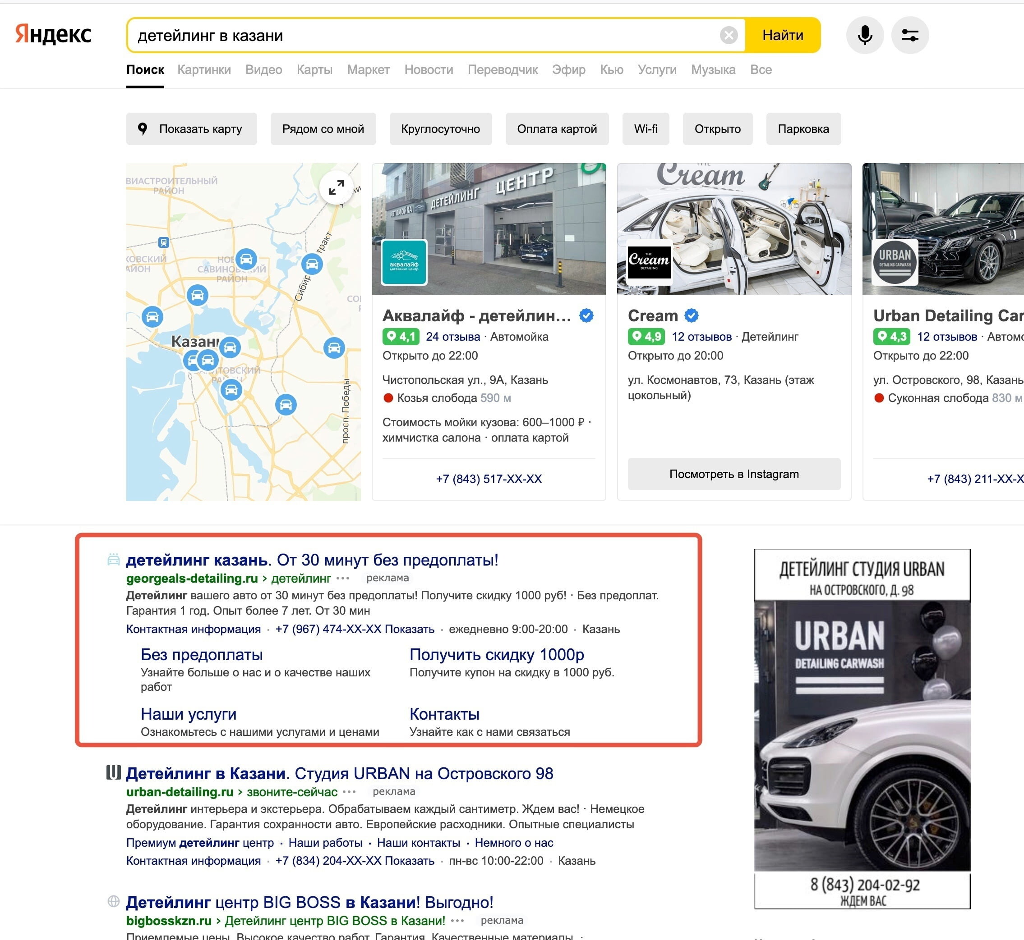The image size is (1024, 940).
Task: Open search settings sliders icon
Action: click(x=909, y=35)
